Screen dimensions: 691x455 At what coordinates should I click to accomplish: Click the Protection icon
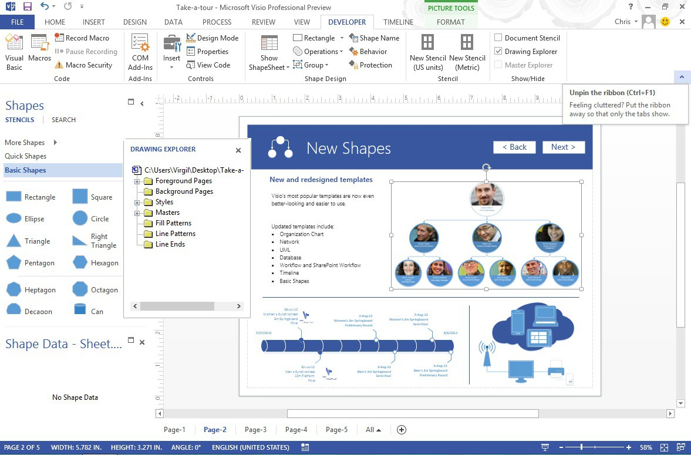pos(370,65)
